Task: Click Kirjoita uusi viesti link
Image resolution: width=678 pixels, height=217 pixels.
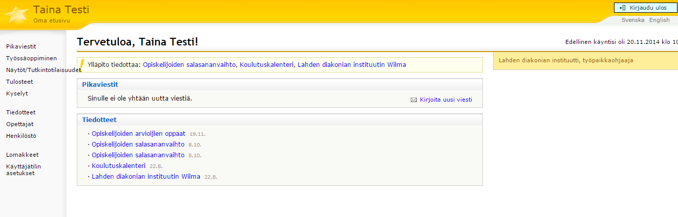Action: (x=446, y=100)
